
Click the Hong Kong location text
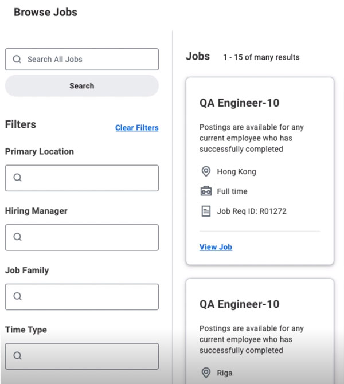[236, 172]
